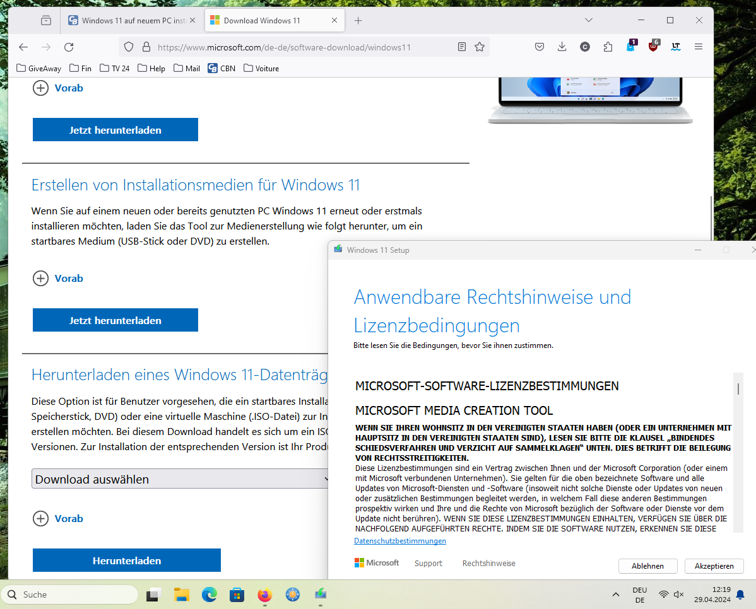Click Windows 11 Setup taskbar icon
756x609 pixels.
(321, 595)
